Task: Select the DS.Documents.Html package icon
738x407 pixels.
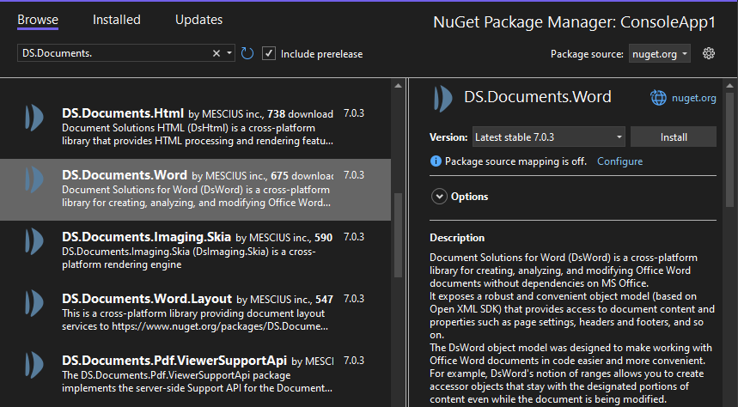Action: coord(34,118)
